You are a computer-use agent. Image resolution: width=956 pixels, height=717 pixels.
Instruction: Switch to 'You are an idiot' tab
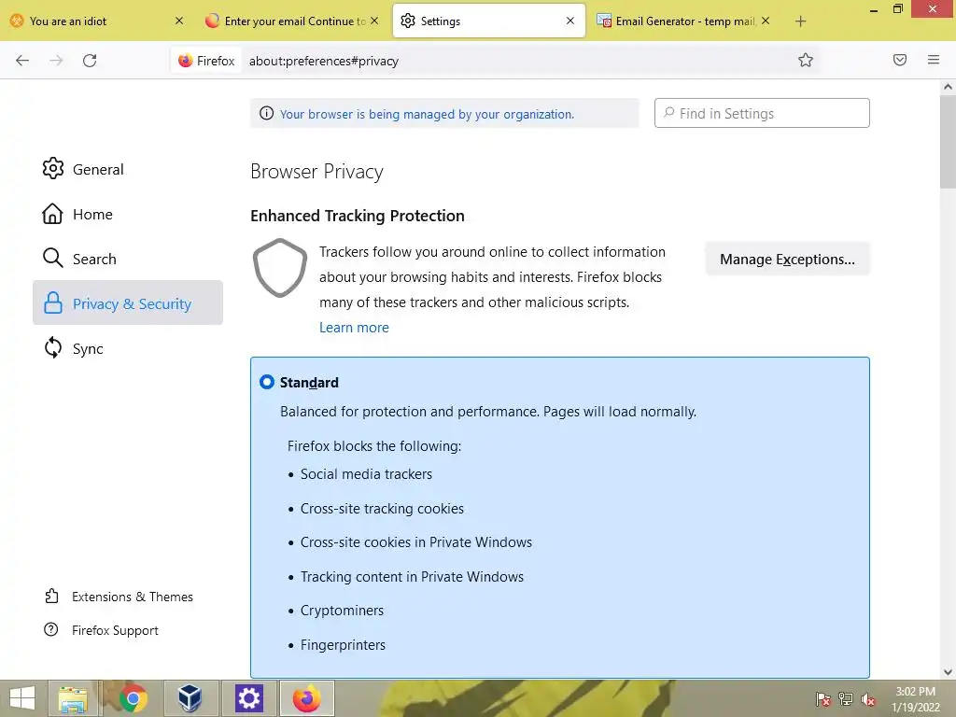[97, 21]
